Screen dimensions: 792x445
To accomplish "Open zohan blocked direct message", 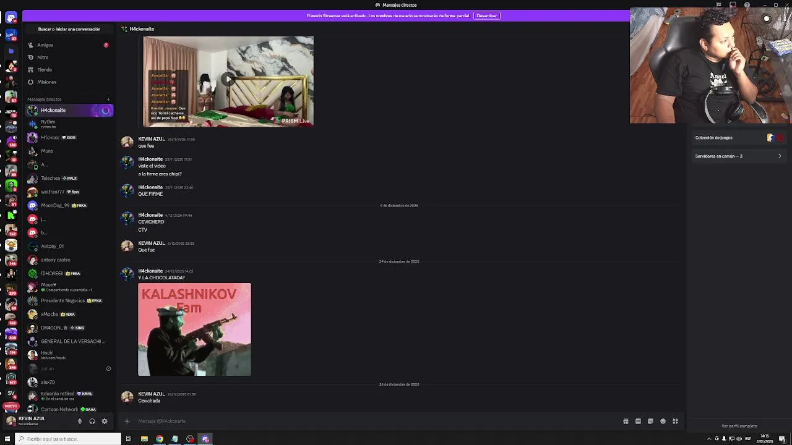I will (x=69, y=368).
